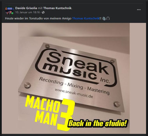Click the yellow Macho Man text in photo

coord(43,109)
